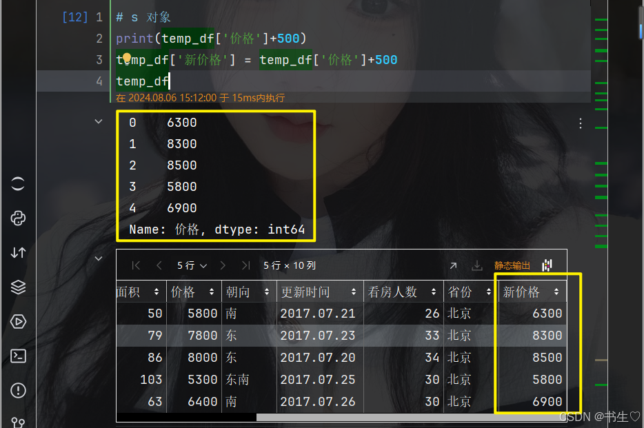Download the table data

coord(477,265)
